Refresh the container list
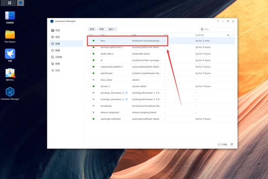This screenshot has width=268, height=179. [x=232, y=144]
